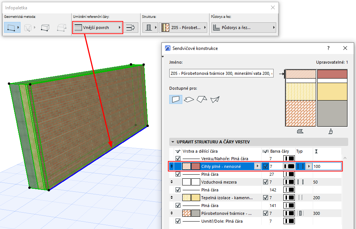
Task: Click the Tepelná izolace hatch fill icon
Action: (x=187, y=197)
